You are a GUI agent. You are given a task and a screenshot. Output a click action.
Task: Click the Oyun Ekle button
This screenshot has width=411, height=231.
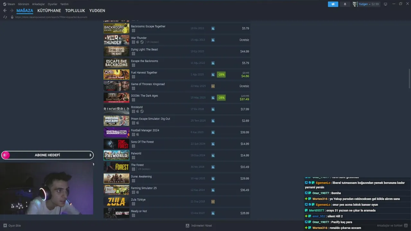[x=12, y=226]
